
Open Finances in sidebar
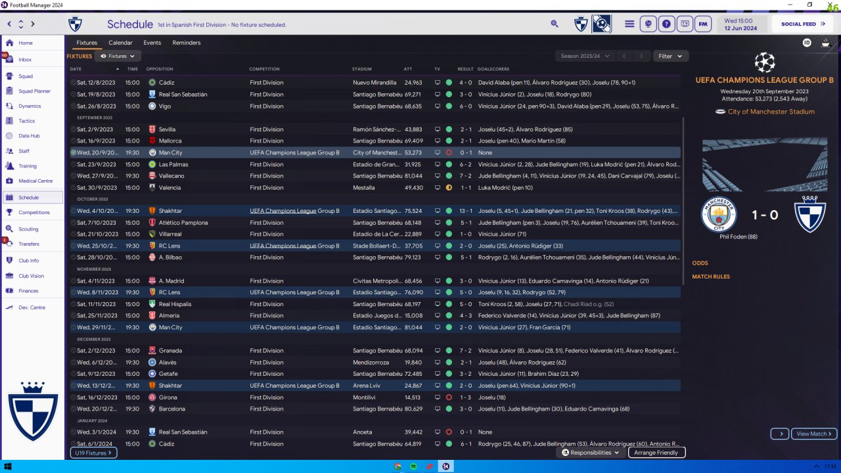click(x=32, y=290)
